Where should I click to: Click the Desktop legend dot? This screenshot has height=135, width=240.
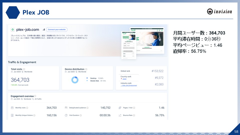pyautogui.click(x=87, y=78)
